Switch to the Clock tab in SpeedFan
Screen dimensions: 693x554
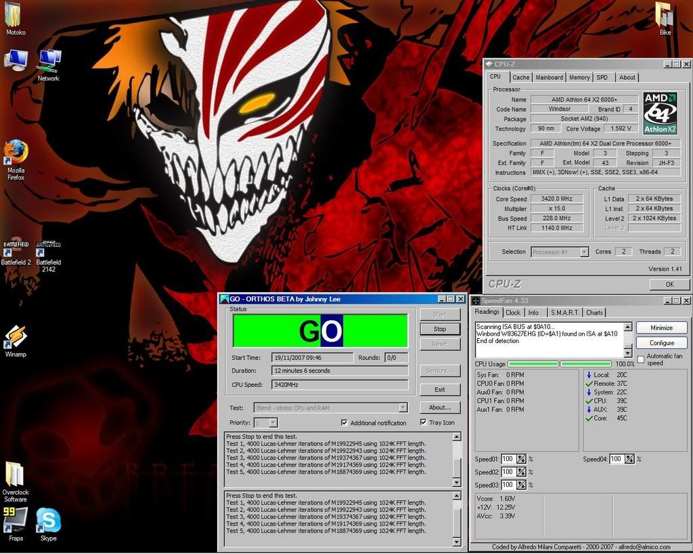[513, 313]
